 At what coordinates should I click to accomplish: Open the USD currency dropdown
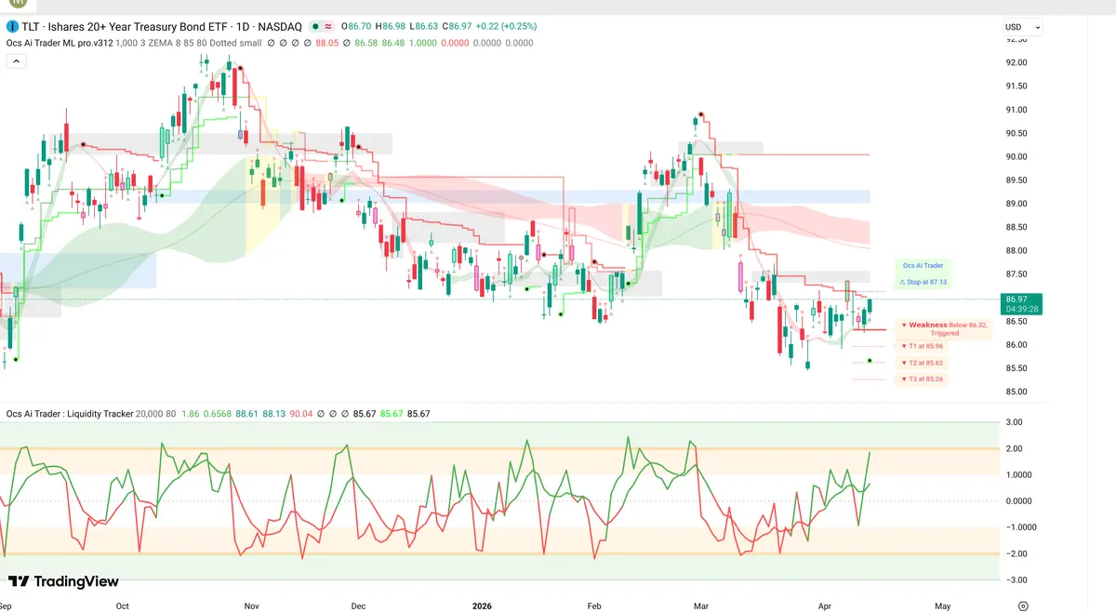[x=1023, y=28]
